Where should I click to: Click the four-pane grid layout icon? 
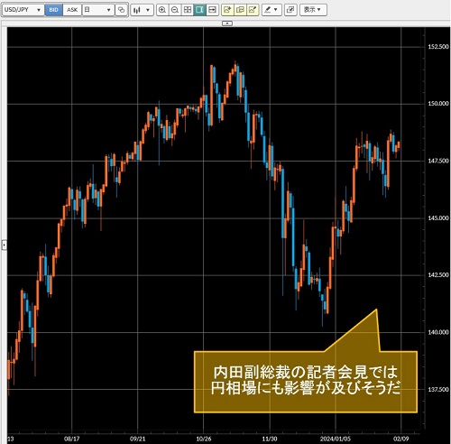click(188, 10)
